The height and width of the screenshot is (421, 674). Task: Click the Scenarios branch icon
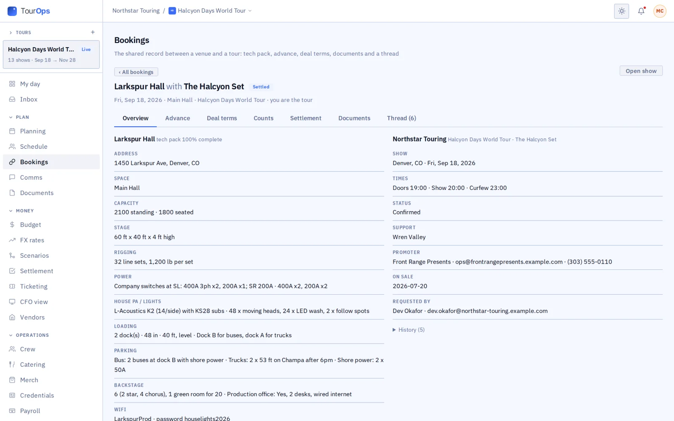coord(12,256)
